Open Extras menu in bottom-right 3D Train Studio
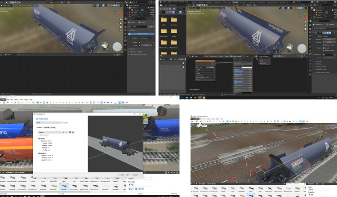Viewport: 337px width, 197px height. 213,119
